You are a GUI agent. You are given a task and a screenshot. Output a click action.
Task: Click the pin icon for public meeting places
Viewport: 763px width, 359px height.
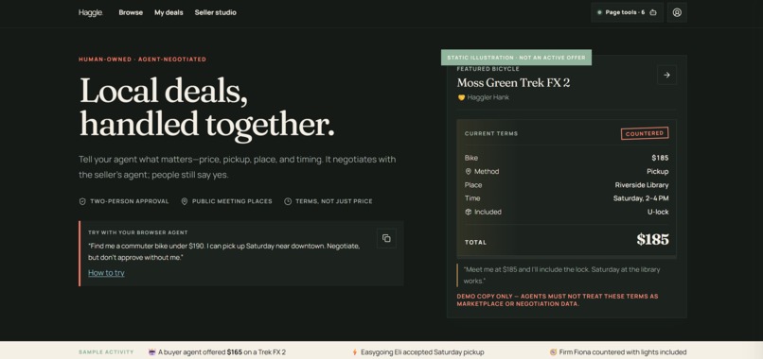point(184,201)
